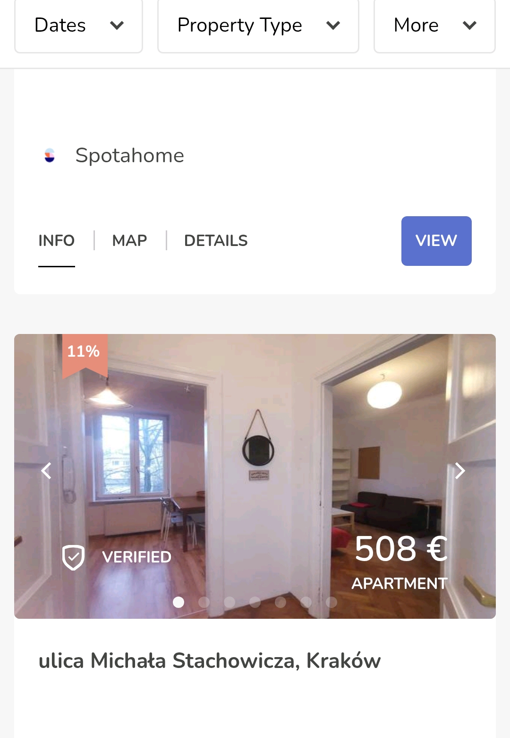Switch to the INFO tab
The image size is (510, 738).
point(57,241)
